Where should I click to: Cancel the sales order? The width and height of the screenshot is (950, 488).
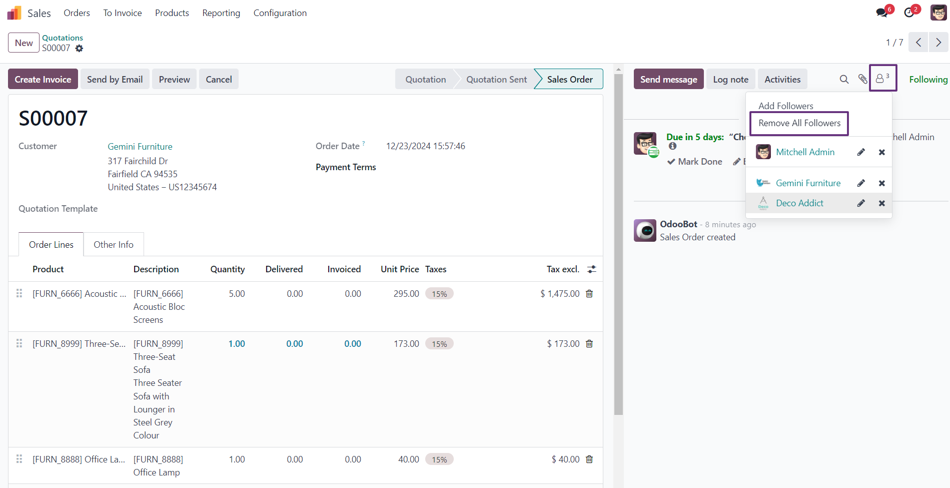tap(219, 79)
